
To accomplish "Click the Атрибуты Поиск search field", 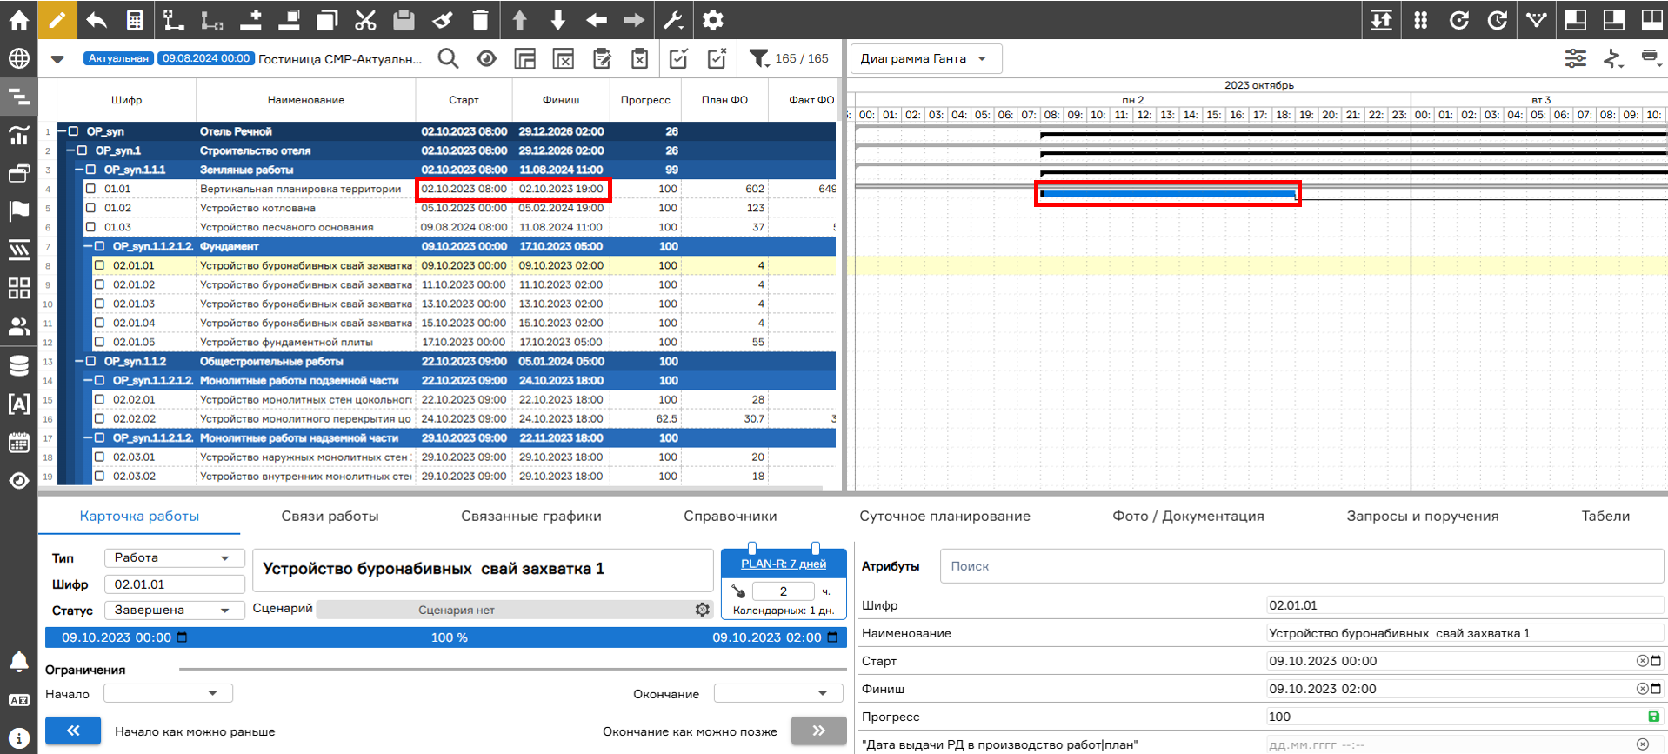I will click(x=1302, y=566).
